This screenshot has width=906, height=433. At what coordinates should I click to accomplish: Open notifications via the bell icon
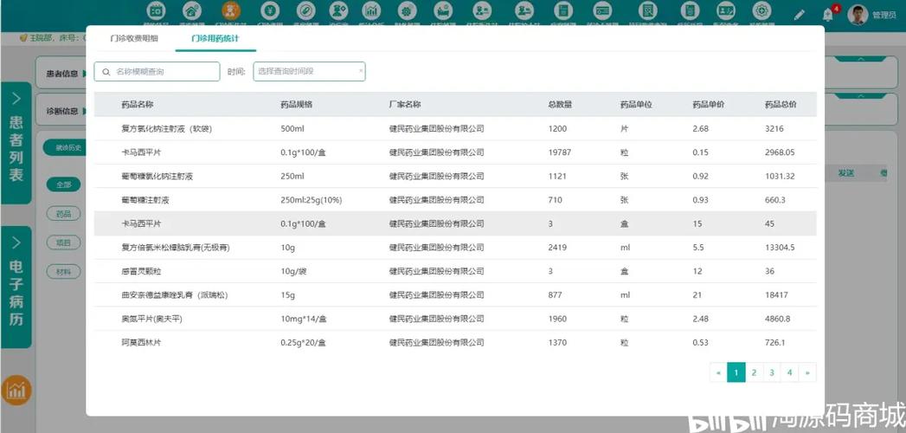[827, 15]
